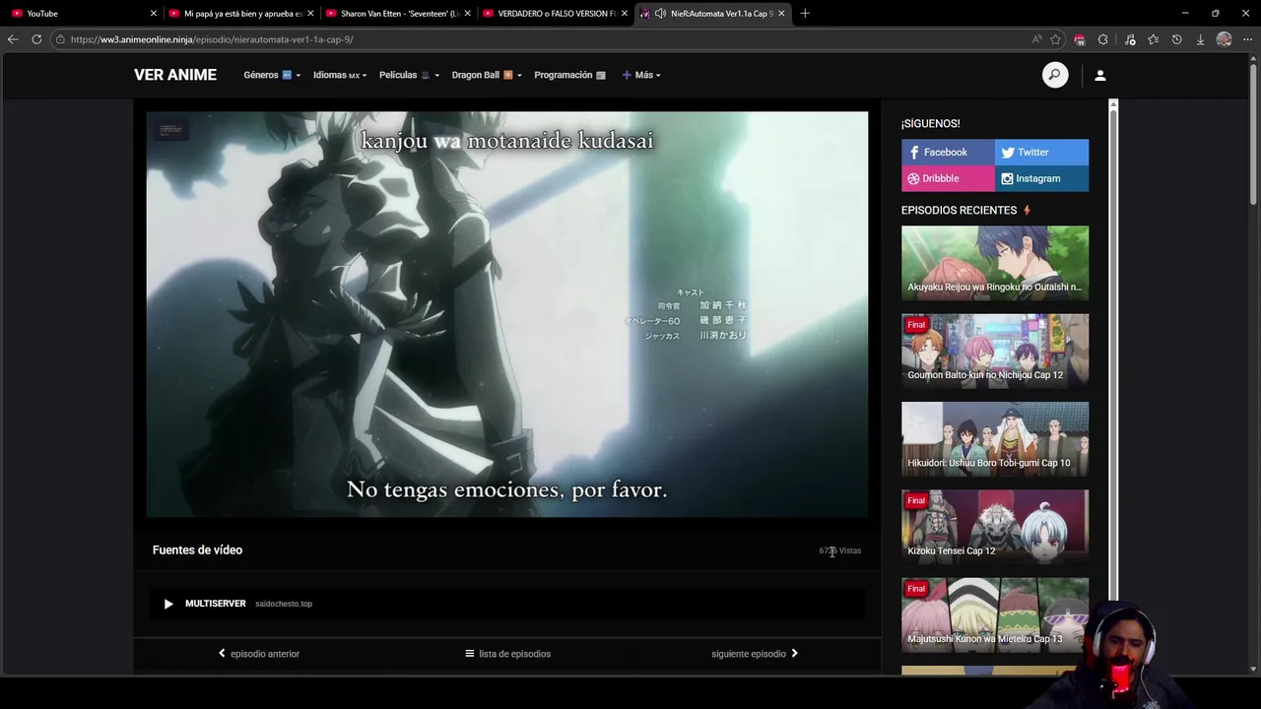Open Hikuidori: Ushuu Boro Tobi-gumi Cap 10
Screen dimensions: 1261x709
coord(995,438)
